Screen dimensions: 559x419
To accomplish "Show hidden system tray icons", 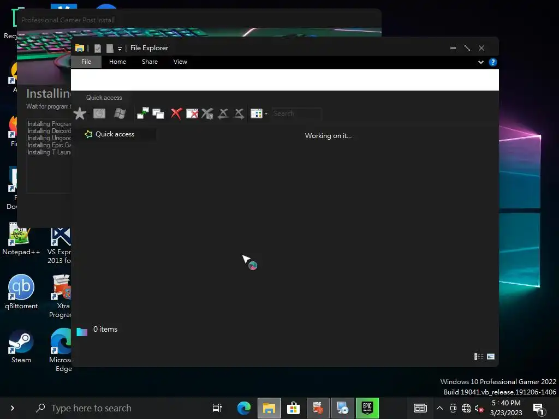I will point(439,408).
